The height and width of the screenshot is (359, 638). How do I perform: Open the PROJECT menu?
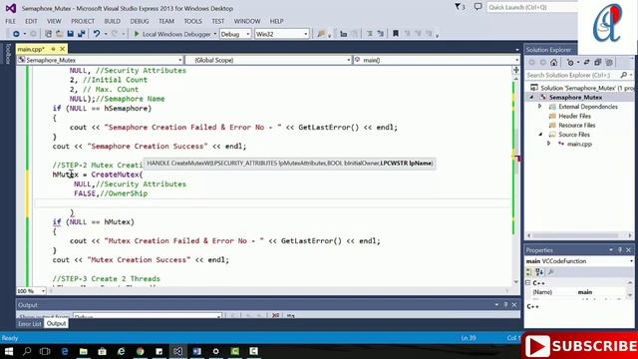click(x=83, y=21)
